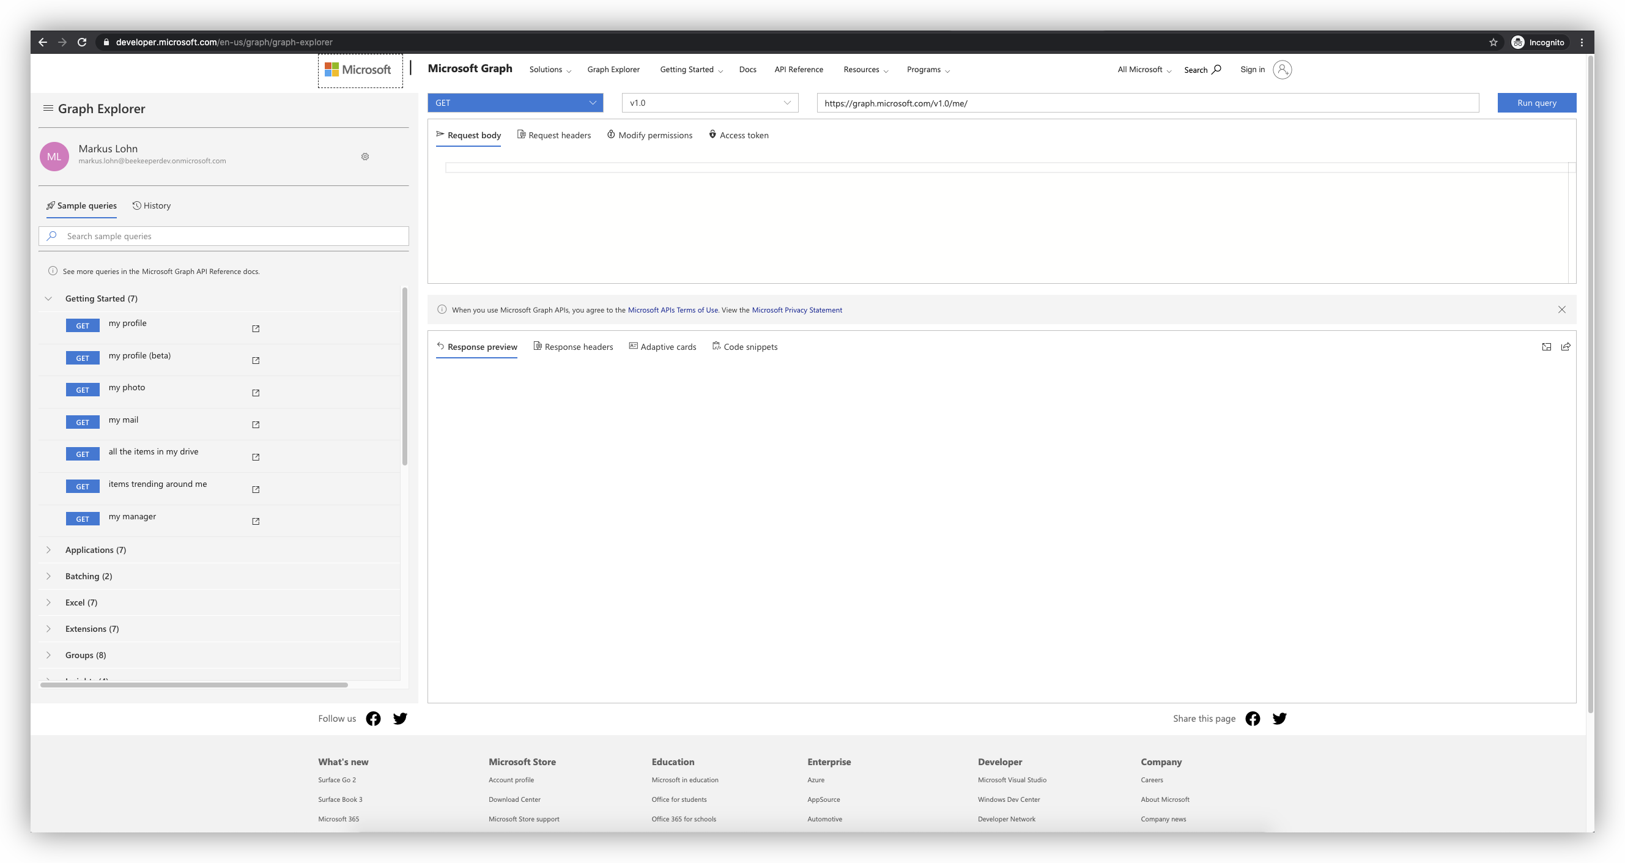Click the Run query button
Screen dimensions: 1625x863
pyautogui.click(x=1537, y=103)
